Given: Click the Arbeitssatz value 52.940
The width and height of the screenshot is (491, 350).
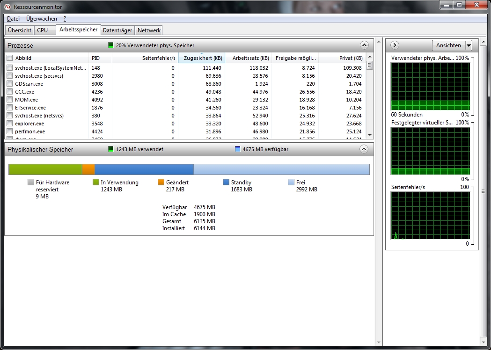Looking at the screenshot, I should (x=260, y=116).
